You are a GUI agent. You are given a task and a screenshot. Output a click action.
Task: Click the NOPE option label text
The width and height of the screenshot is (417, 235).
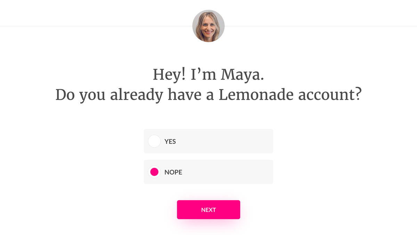point(173,172)
